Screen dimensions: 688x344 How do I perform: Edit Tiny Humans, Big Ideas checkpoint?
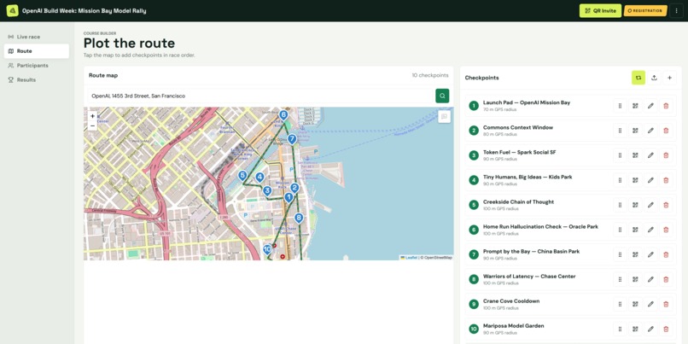(650, 180)
